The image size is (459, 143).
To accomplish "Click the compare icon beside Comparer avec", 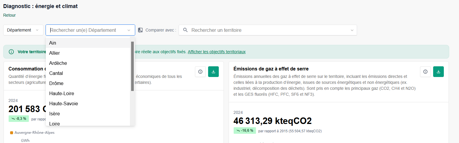I will point(141,30).
